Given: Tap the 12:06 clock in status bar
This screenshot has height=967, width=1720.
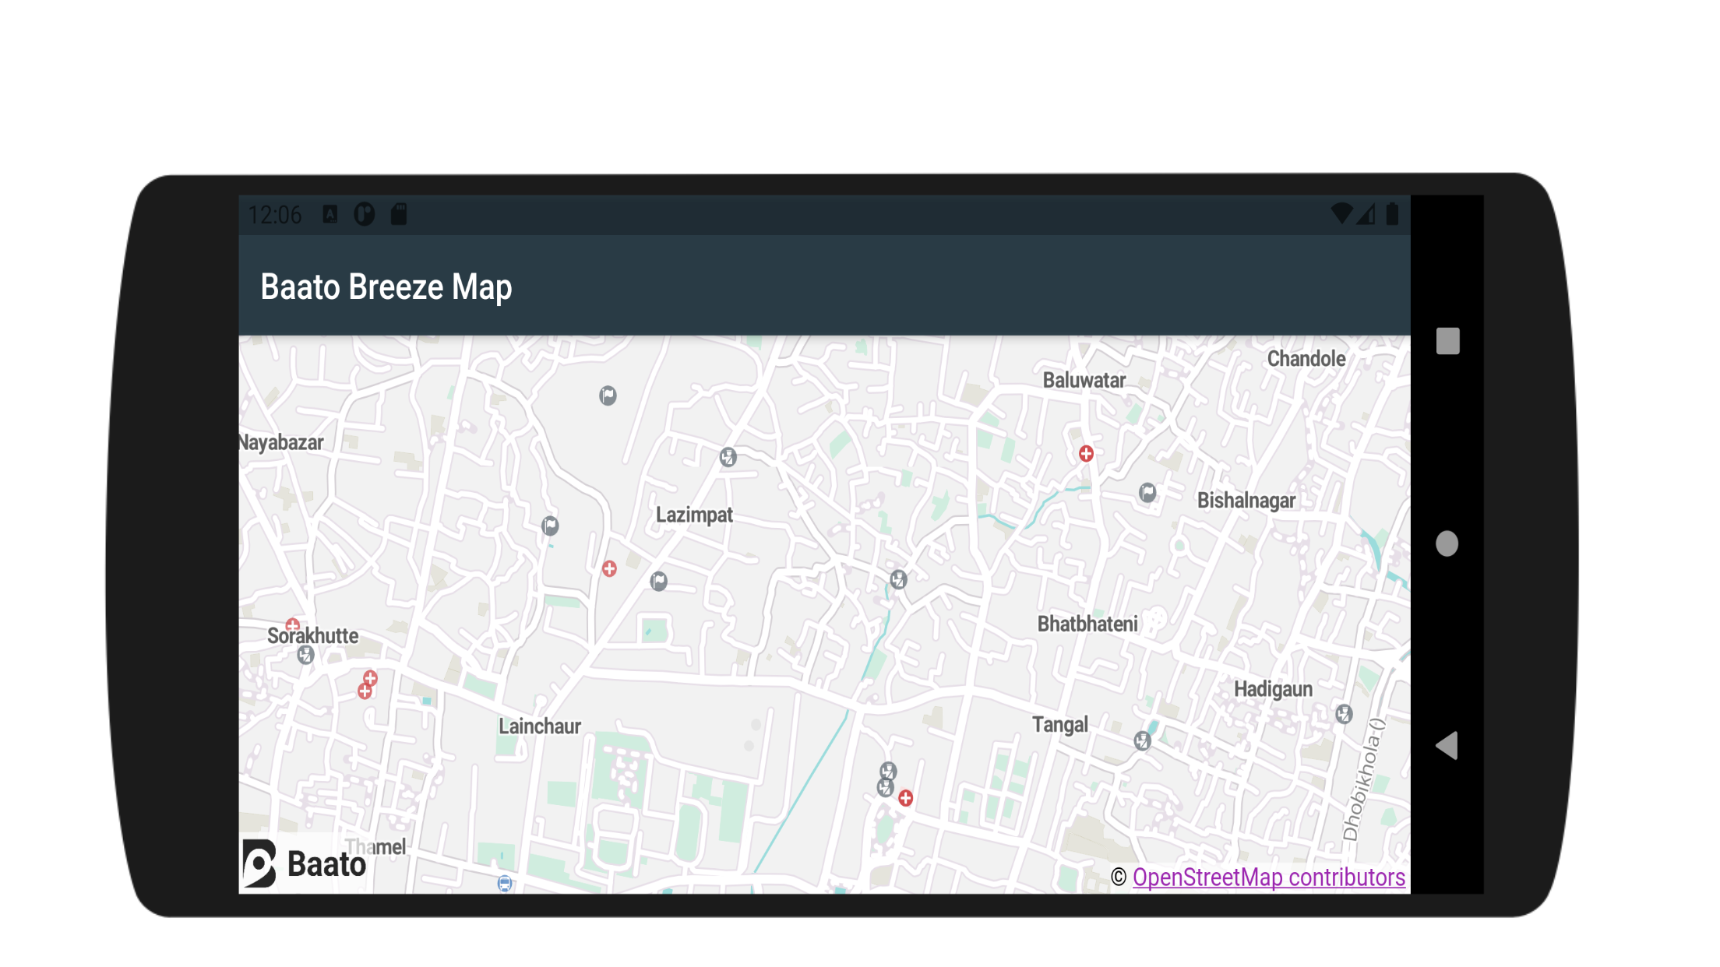Looking at the screenshot, I should coord(275,215).
